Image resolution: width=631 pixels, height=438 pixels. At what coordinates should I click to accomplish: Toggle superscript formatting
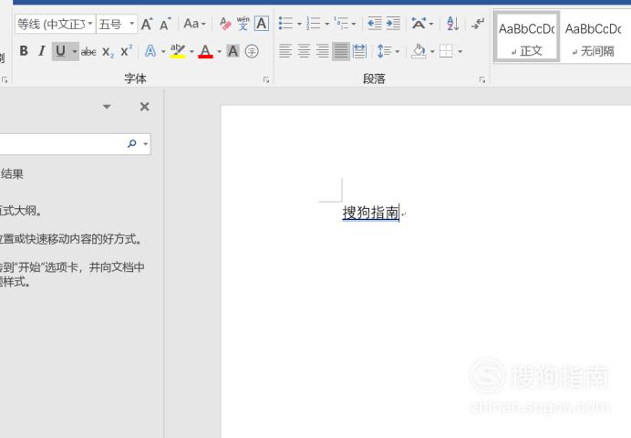coord(127,51)
